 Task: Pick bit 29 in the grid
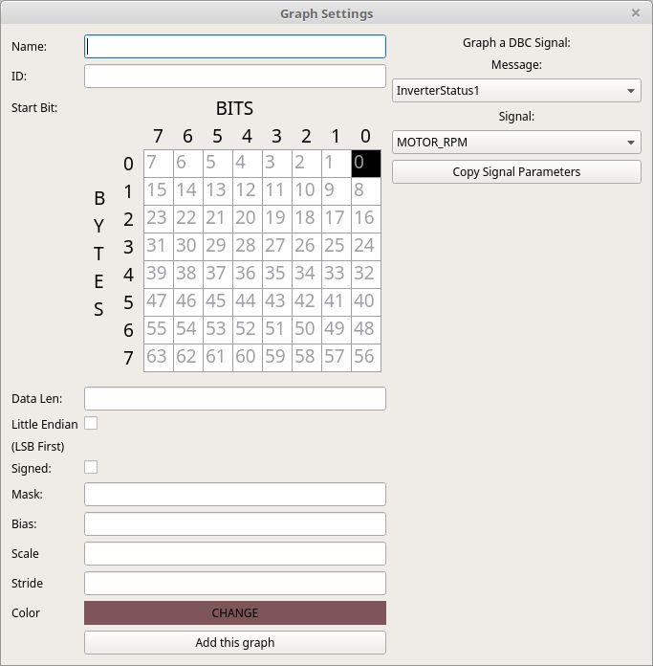(x=218, y=247)
